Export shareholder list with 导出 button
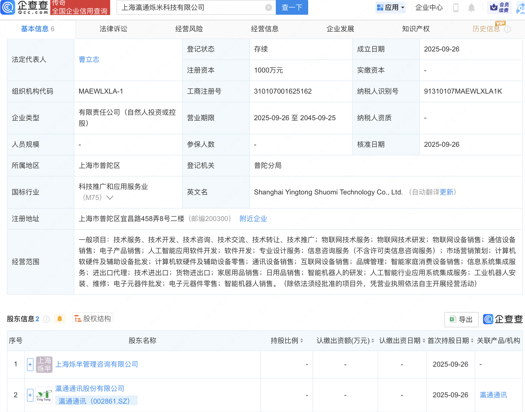 (x=461, y=319)
